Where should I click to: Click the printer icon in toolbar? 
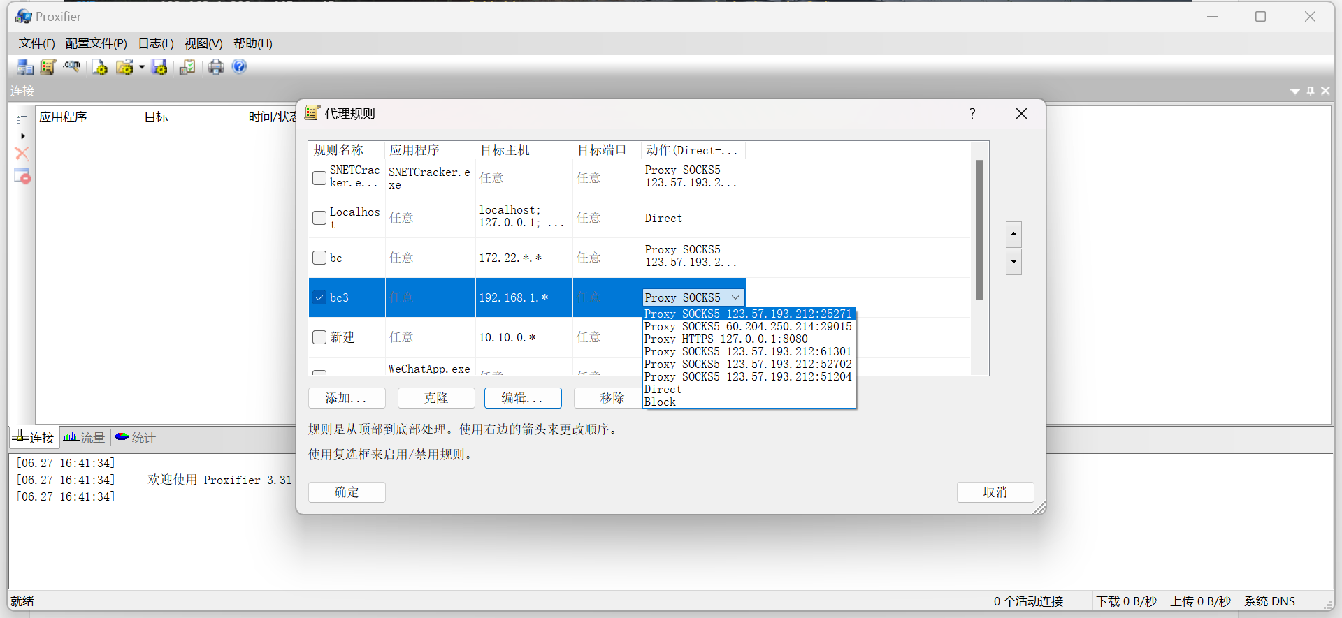216,66
